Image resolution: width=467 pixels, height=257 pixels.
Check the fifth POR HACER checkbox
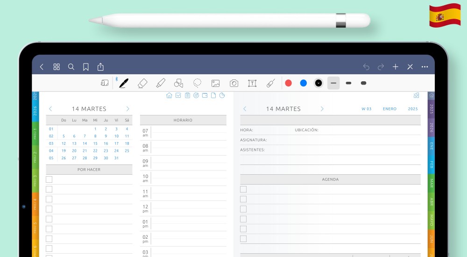coord(49,219)
